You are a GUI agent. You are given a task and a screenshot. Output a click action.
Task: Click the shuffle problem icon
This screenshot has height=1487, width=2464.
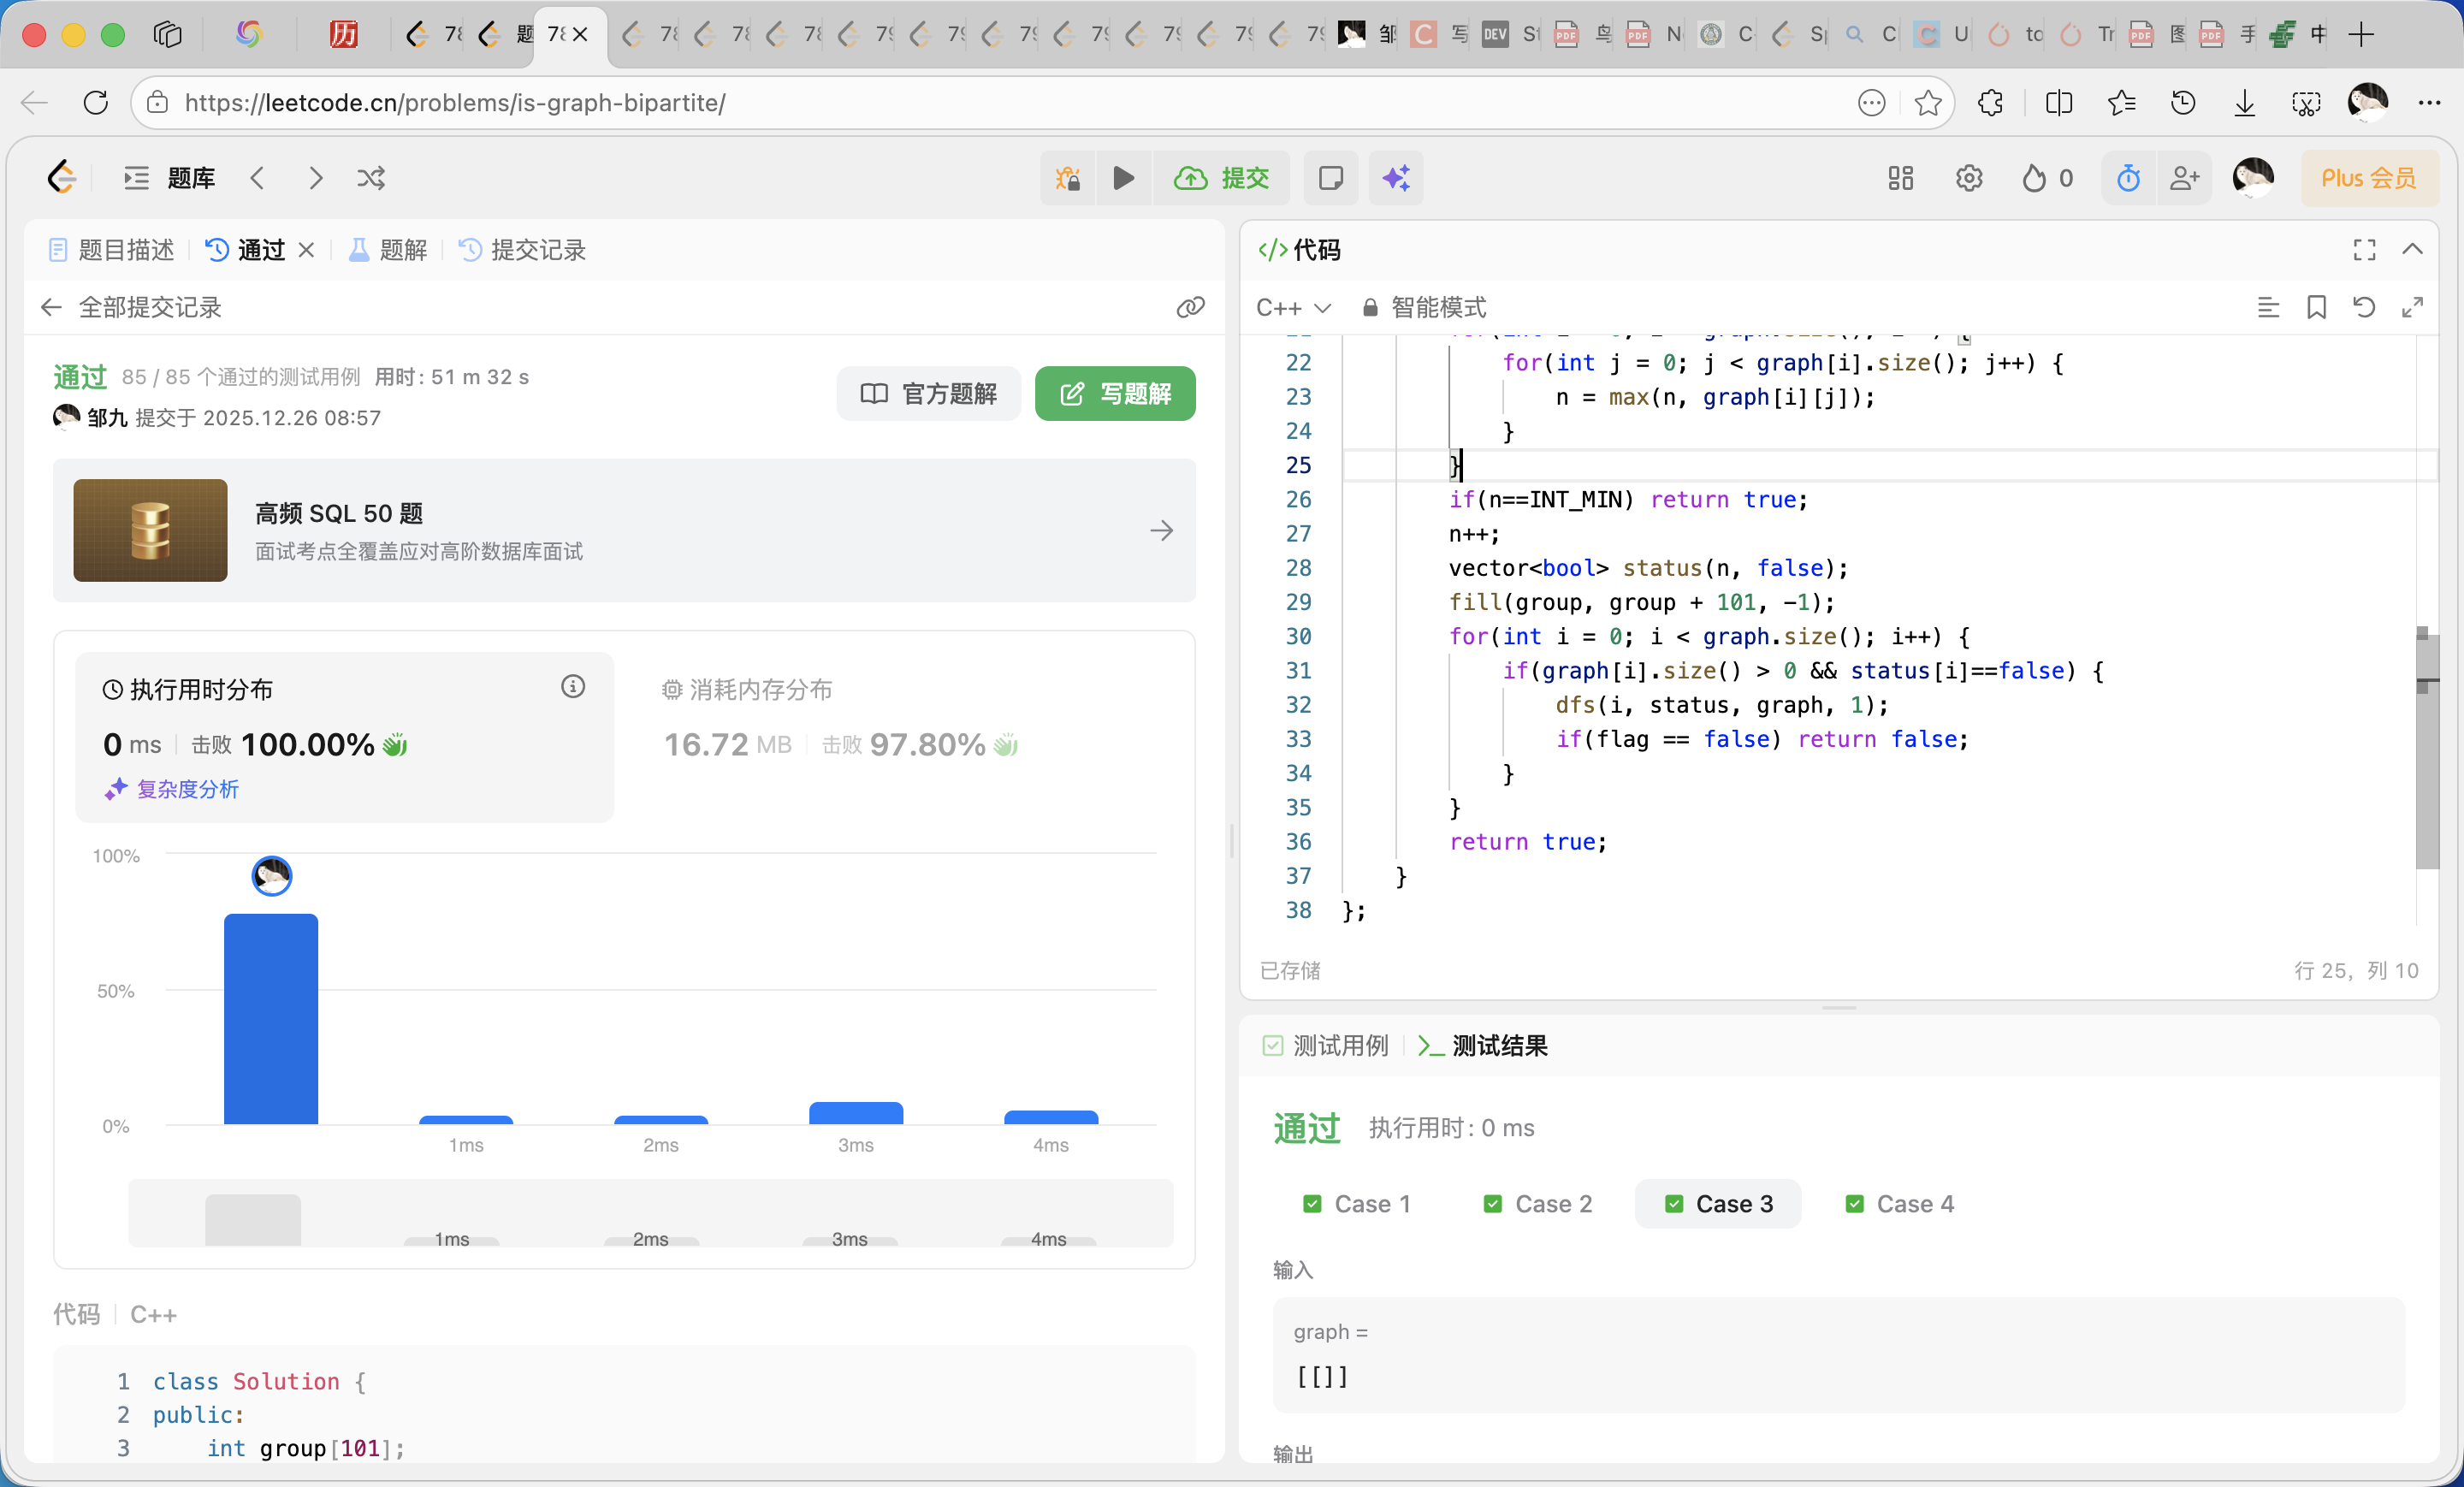click(x=371, y=178)
